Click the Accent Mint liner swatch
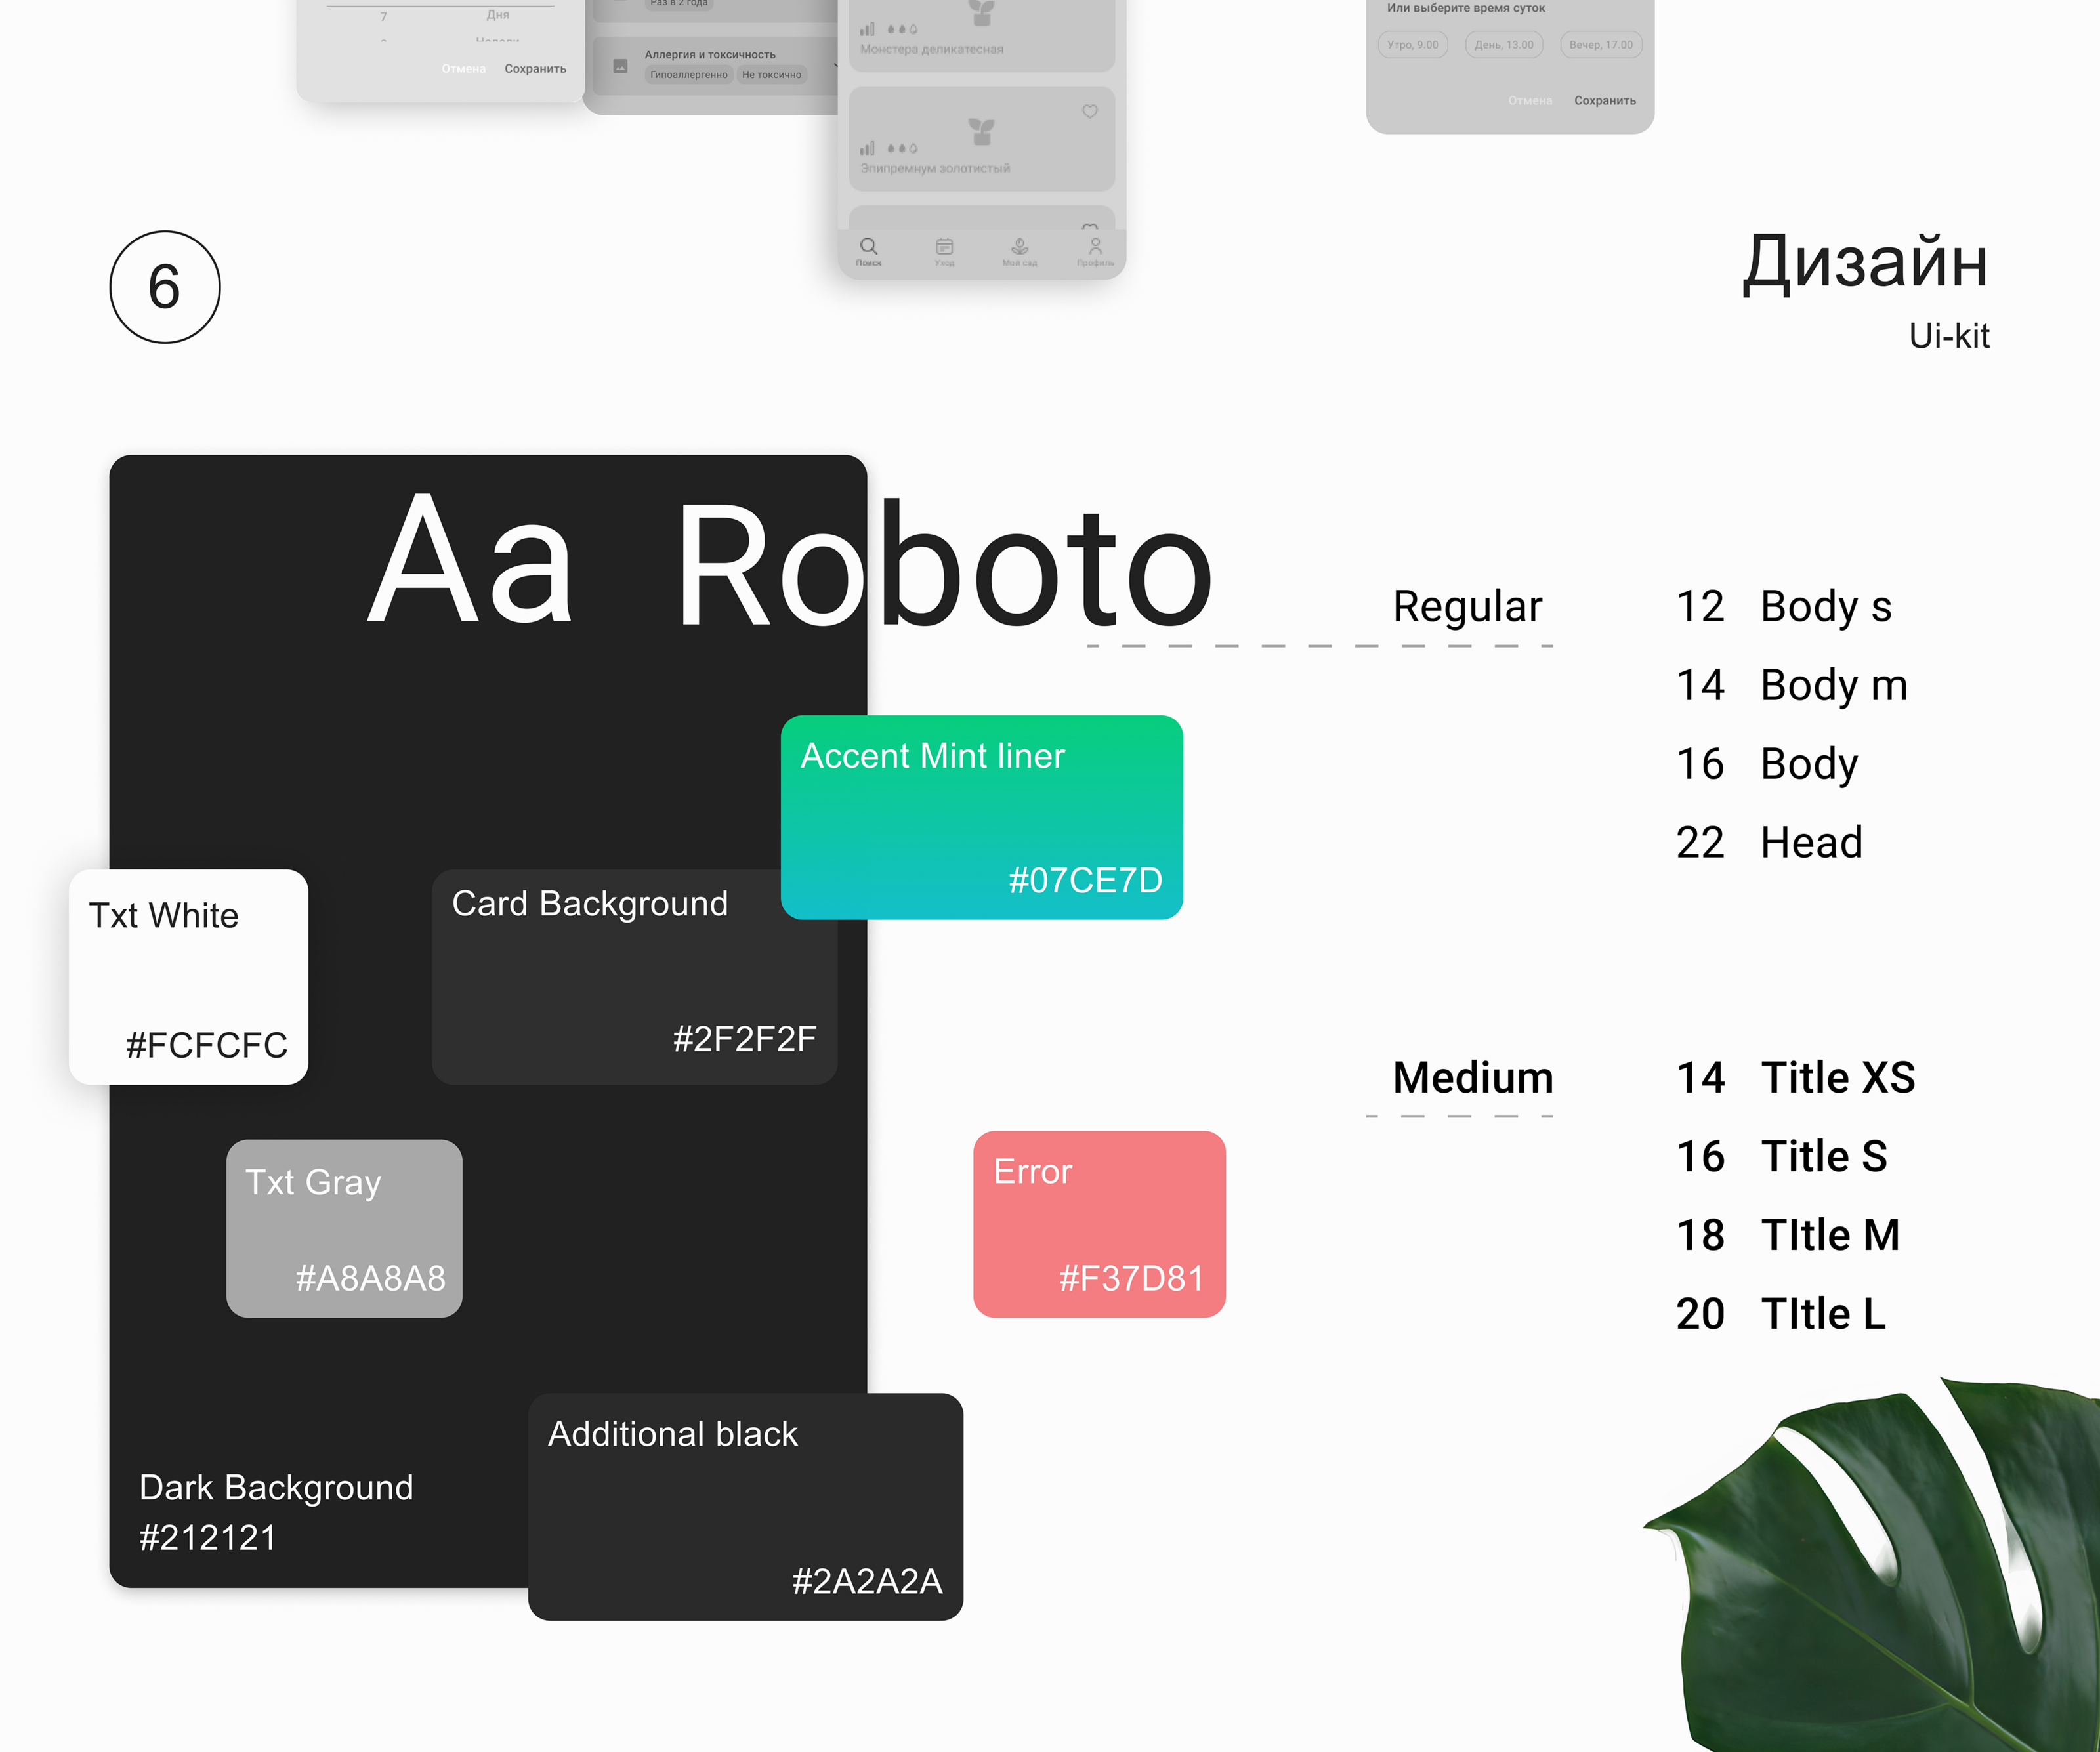The width and height of the screenshot is (2100, 1752). (981, 817)
